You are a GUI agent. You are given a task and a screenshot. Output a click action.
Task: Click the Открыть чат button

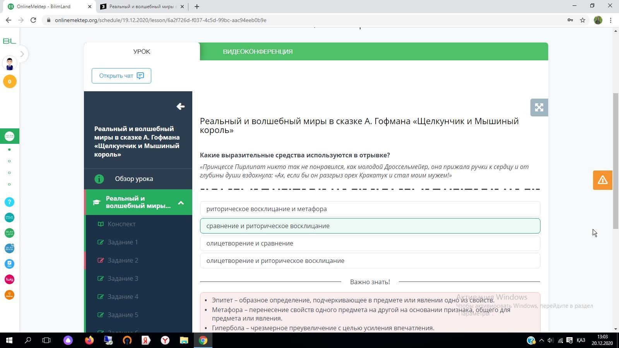(121, 76)
